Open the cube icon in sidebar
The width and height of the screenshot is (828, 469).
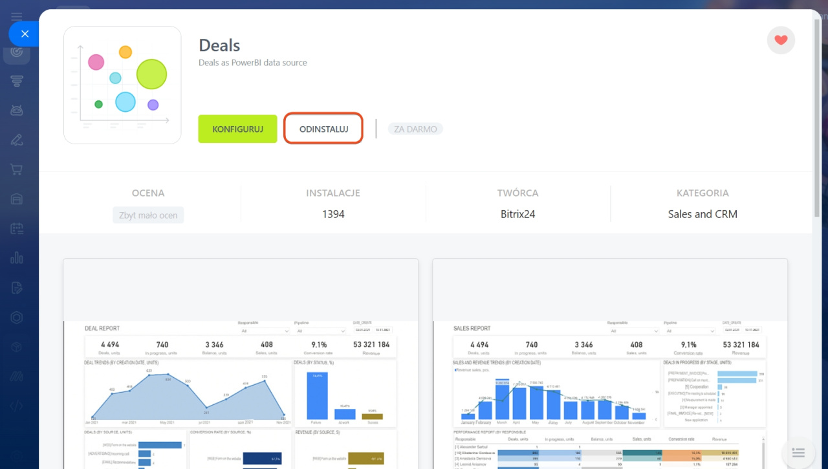pos(17,347)
